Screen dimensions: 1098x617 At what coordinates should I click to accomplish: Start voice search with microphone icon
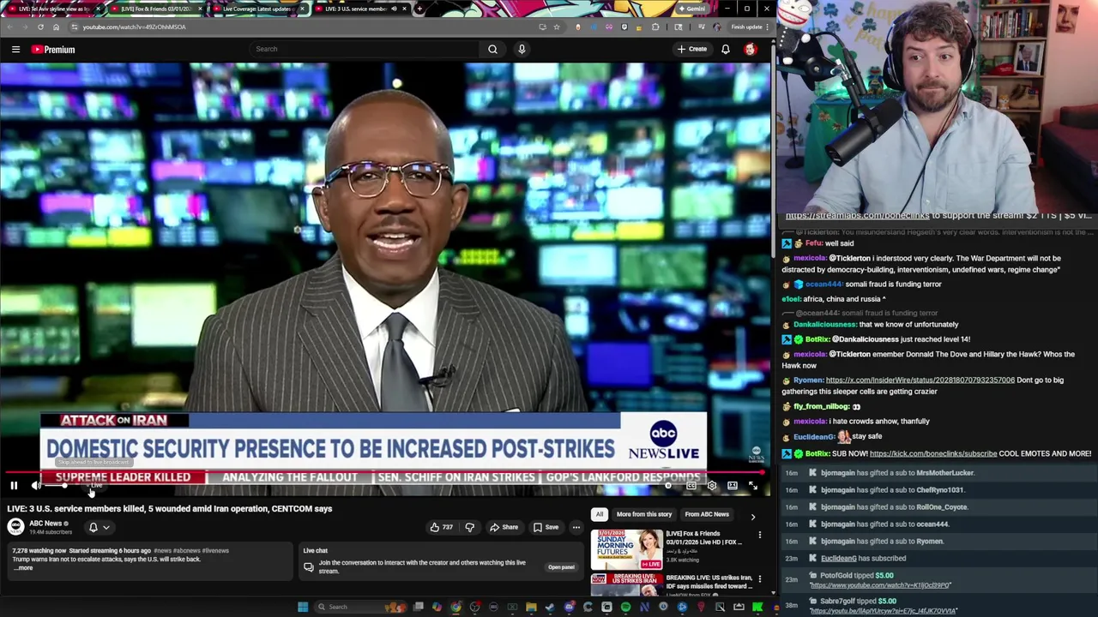tap(522, 49)
